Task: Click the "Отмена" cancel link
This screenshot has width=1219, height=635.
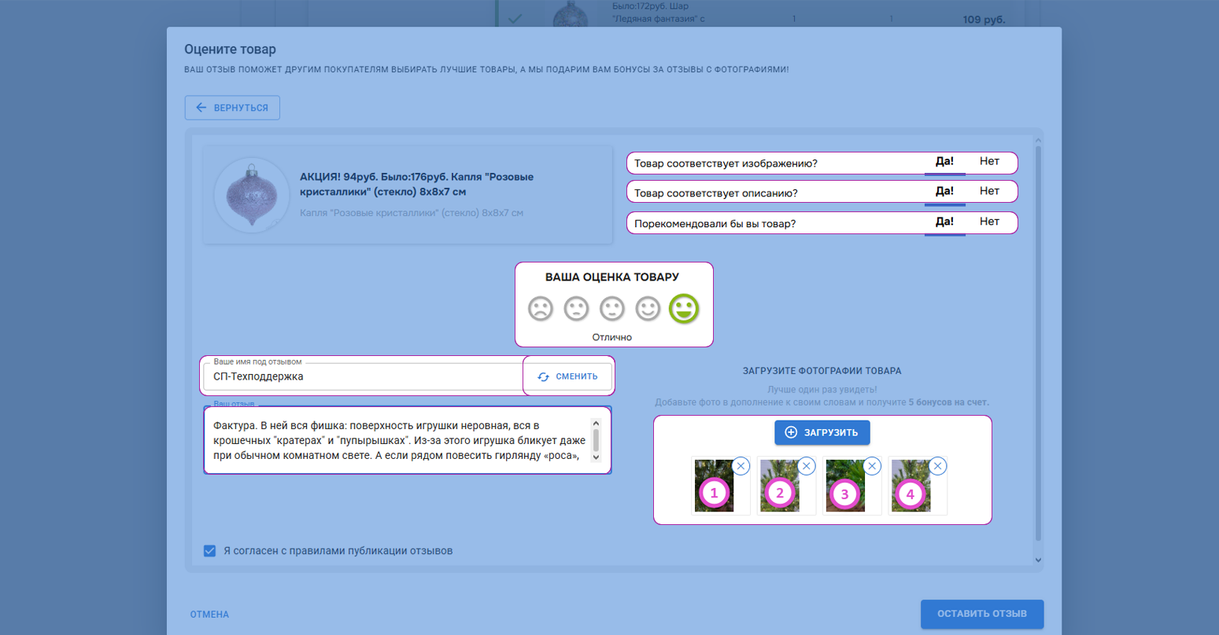Action: point(209,615)
